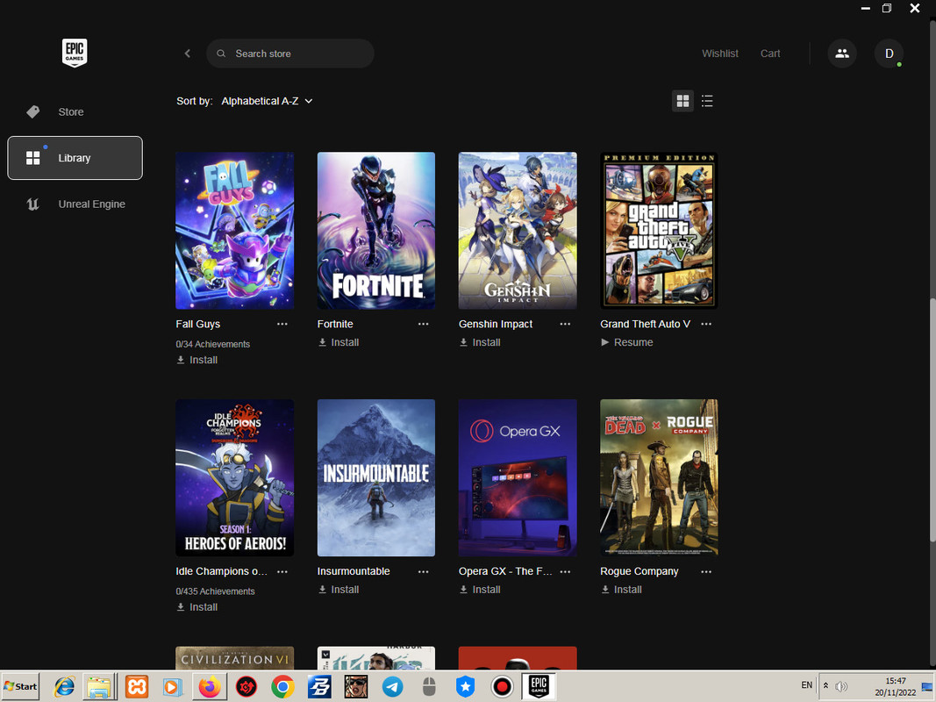Switch to list view
936x702 pixels.
[x=707, y=101]
